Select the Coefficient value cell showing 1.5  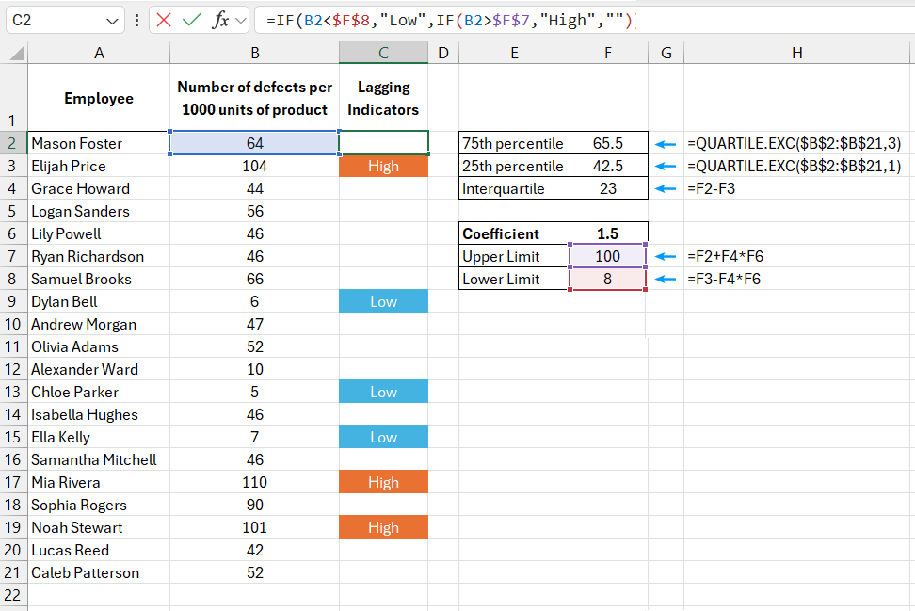(x=607, y=233)
